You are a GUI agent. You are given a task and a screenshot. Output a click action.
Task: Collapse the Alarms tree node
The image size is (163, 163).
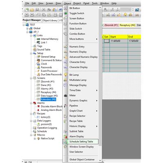(x=31, y=103)
